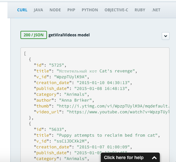Select the NODE tab
Image resolution: width=176 pixels, height=162 pixels.
click(x=55, y=10)
